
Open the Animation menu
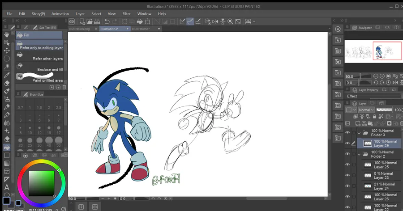60,13
